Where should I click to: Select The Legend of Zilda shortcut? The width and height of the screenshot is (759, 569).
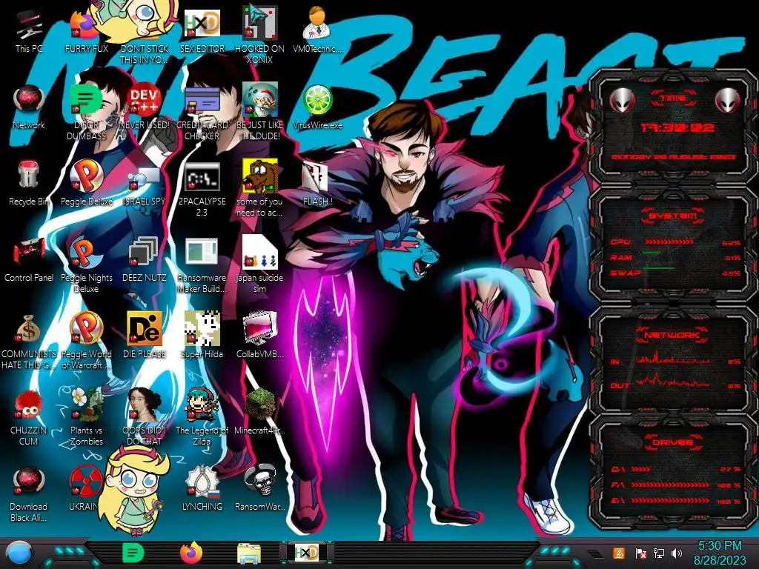[202, 417]
